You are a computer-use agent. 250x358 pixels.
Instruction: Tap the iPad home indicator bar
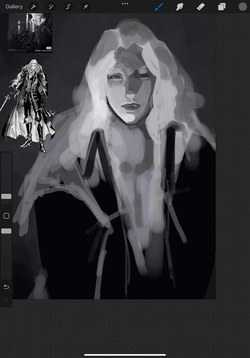125,355
